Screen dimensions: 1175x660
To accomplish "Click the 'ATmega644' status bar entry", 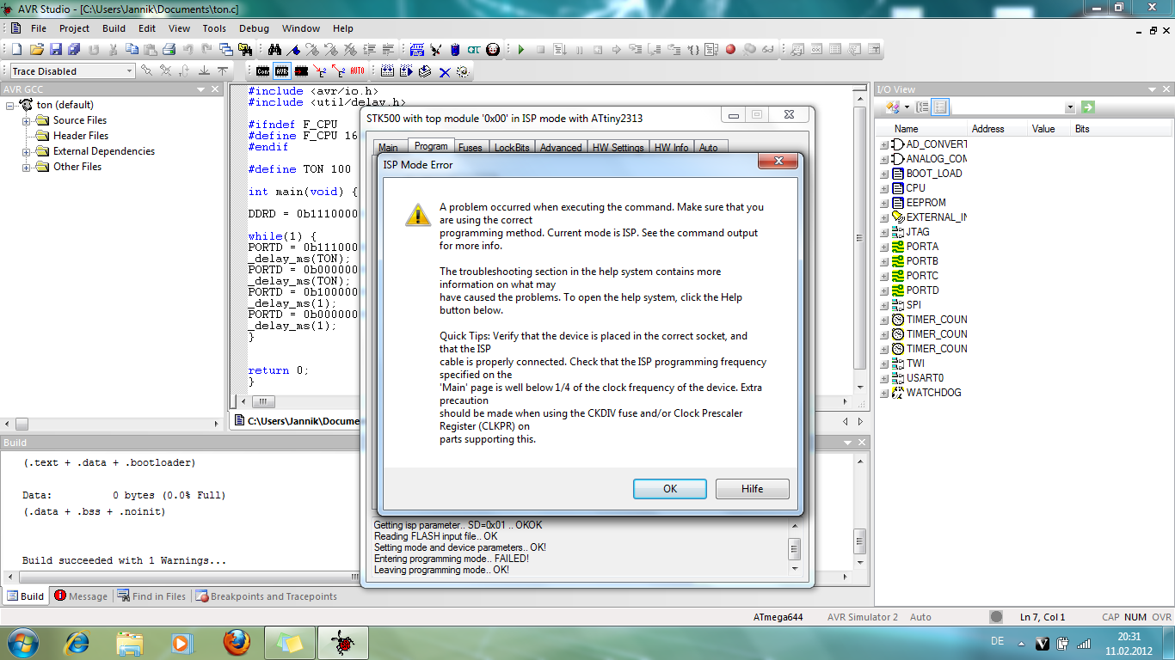I will coord(778,617).
